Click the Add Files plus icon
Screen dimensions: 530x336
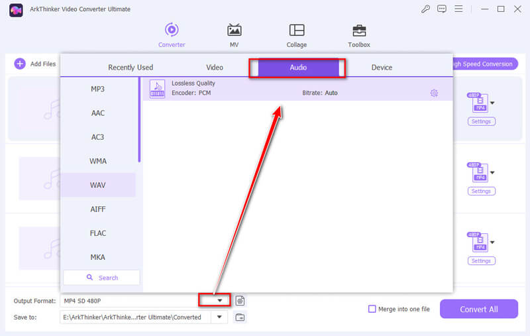20,64
